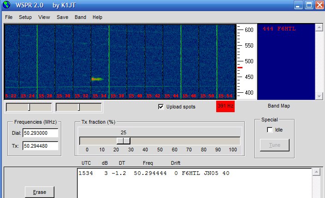The image size is (325, 198).
Task: Open the File menu
Action: (x=9, y=17)
